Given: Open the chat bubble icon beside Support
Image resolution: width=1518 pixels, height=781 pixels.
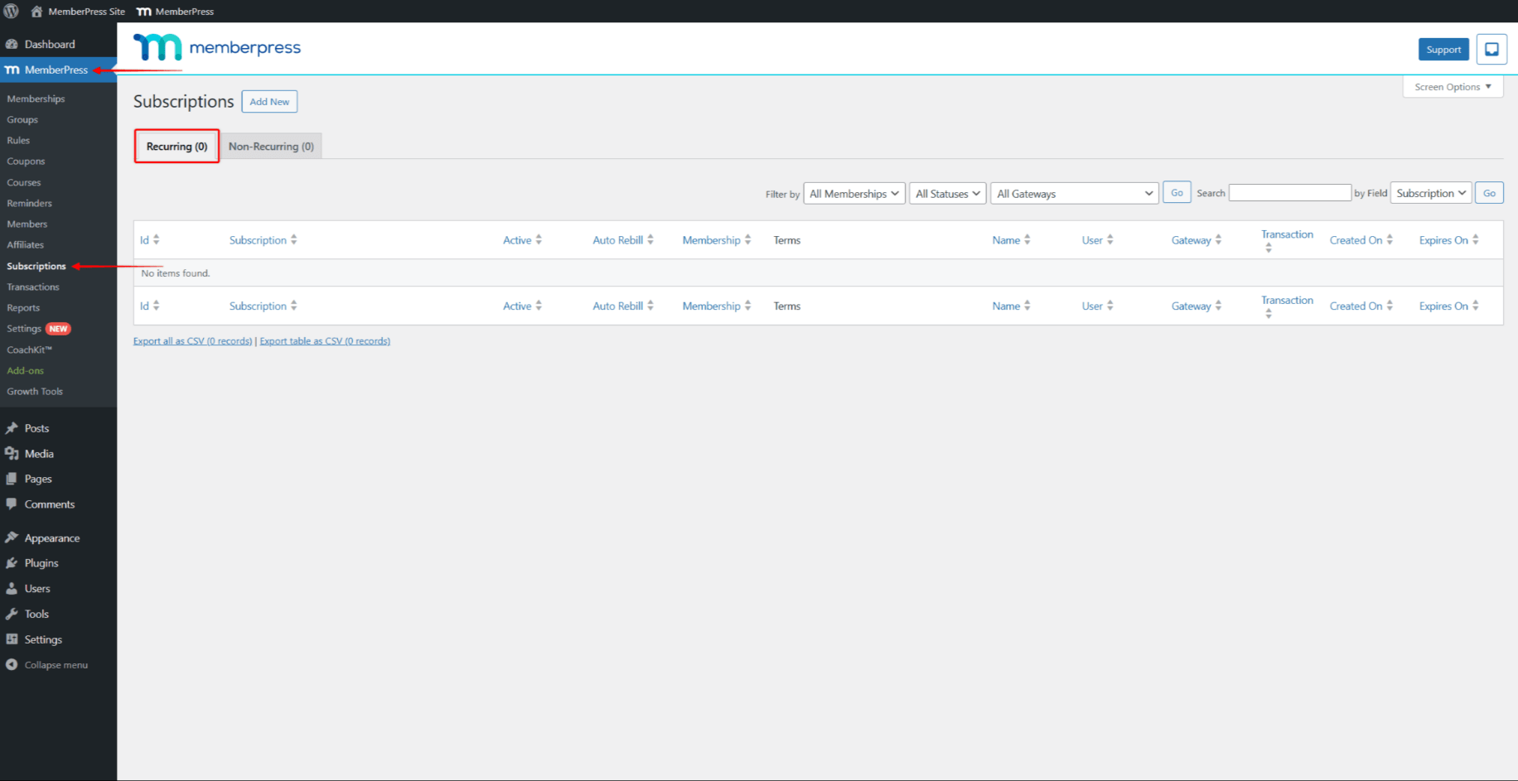Looking at the screenshot, I should 1491,49.
